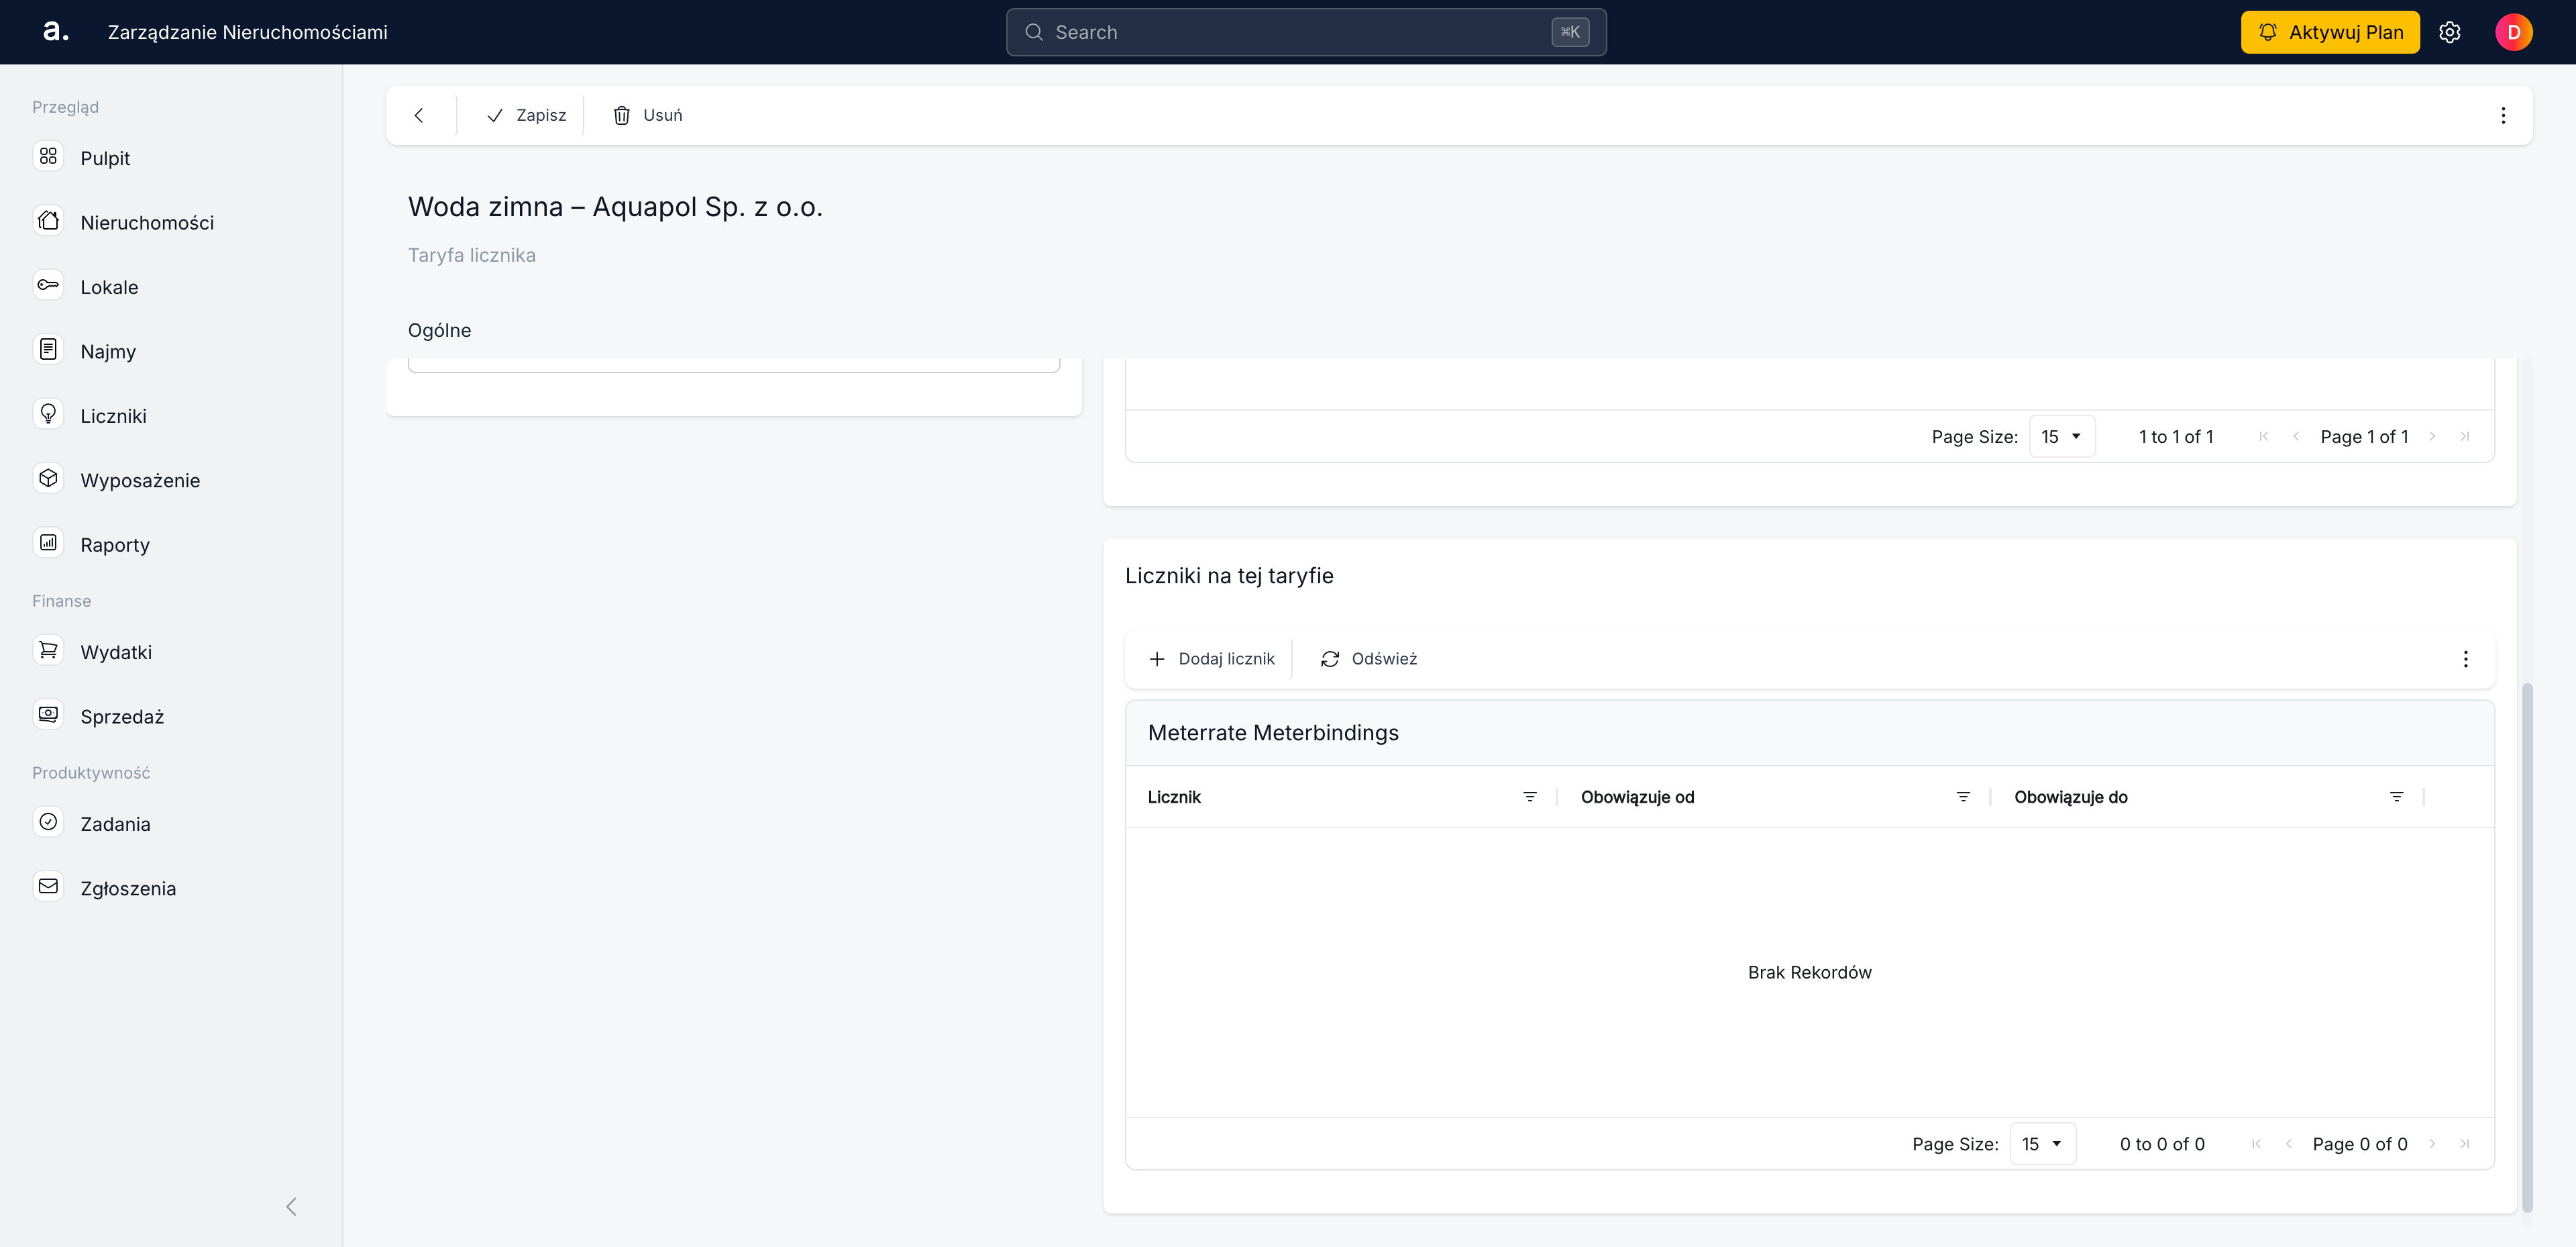Filter the Obowiązuje do column
2576x1247 pixels.
click(x=2396, y=797)
